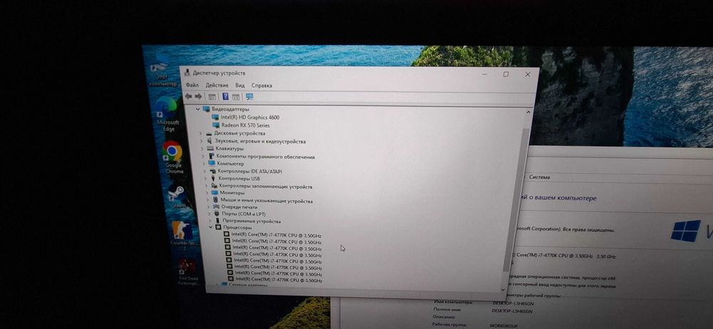The image size is (713, 329).
Task: Expand the Контроллеры USB category
Action: click(x=206, y=179)
